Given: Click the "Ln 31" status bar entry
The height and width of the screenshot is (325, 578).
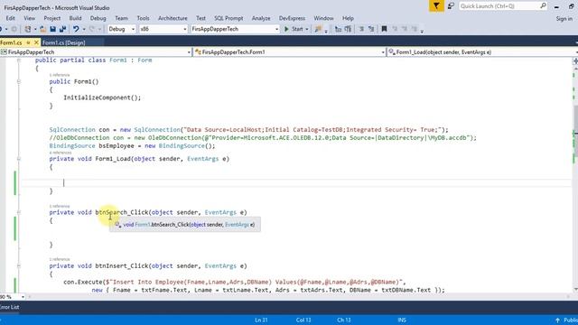Looking at the screenshot, I should tap(261, 320).
